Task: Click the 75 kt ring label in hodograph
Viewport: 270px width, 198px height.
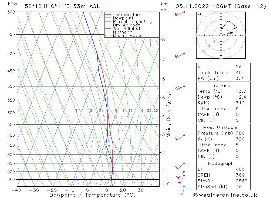Action: [x=203, y=52]
